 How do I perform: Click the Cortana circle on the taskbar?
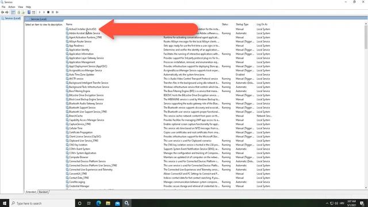[79, 203]
